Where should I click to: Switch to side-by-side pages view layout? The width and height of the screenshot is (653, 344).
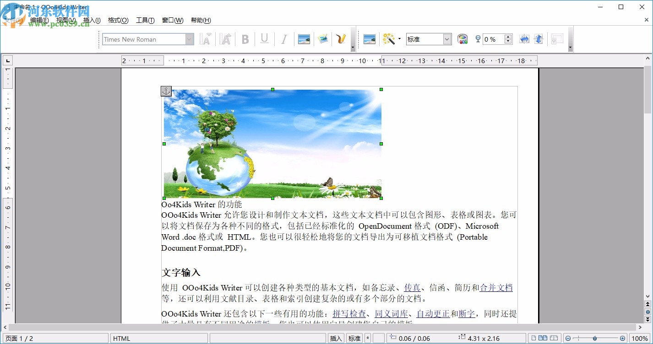(543, 339)
